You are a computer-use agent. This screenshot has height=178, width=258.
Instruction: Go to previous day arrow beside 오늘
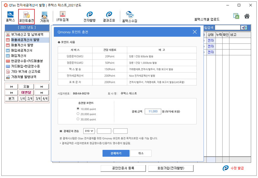click(11, 87)
